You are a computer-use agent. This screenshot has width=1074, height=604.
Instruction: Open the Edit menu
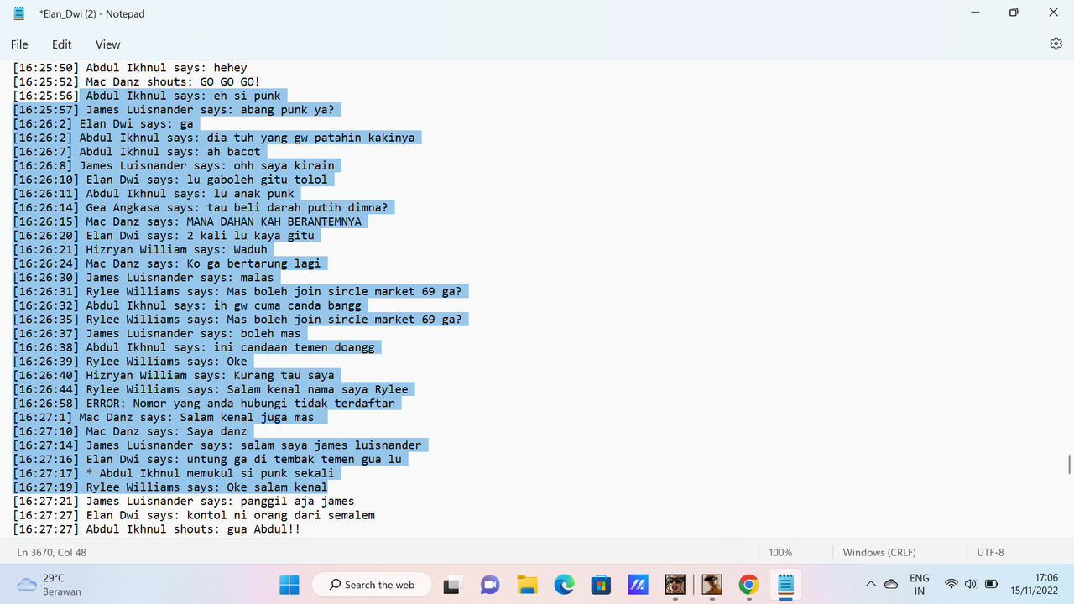tap(62, 44)
